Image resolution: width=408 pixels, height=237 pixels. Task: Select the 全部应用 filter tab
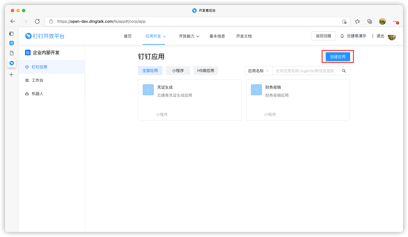[150, 71]
